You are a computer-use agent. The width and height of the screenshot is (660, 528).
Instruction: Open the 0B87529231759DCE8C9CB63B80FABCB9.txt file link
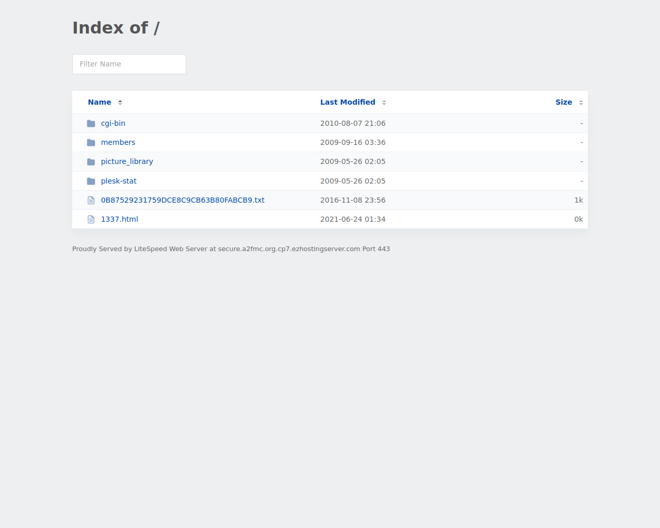tap(183, 200)
